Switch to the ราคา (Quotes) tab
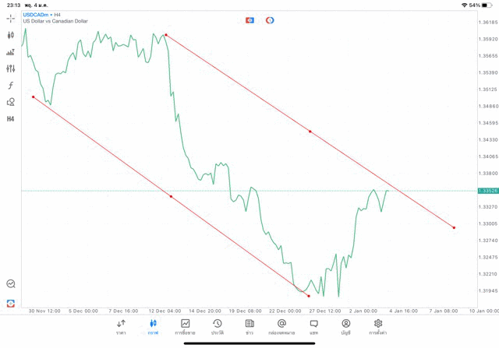 121,326
